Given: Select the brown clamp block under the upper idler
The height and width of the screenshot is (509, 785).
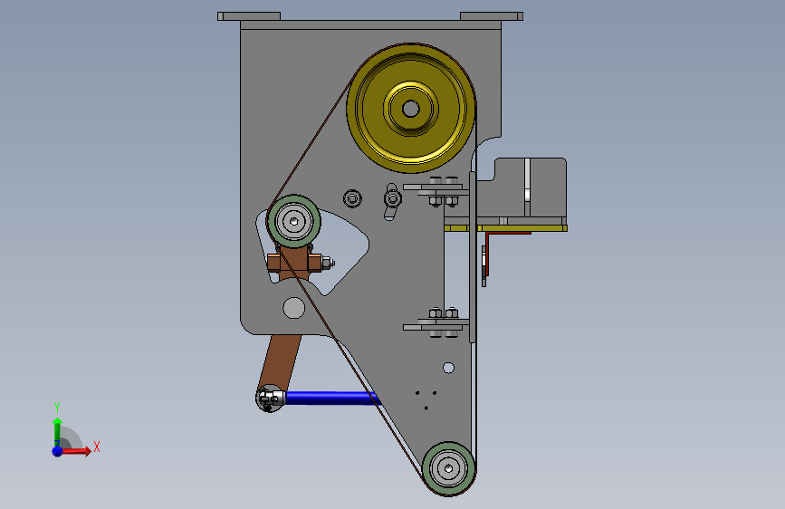Looking at the screenshot, I should [x=294, y=263].
